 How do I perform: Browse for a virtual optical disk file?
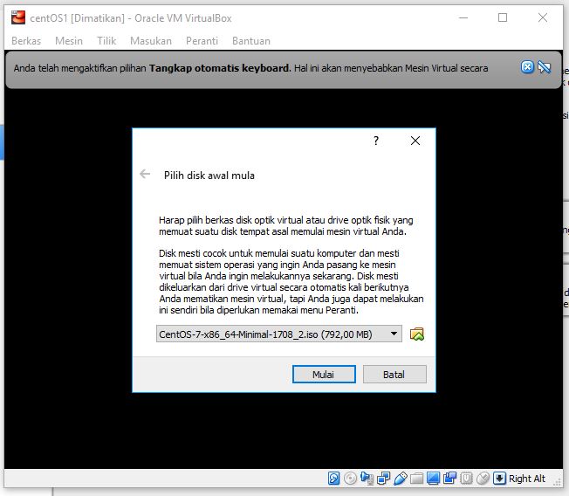[x=416, y=334]
